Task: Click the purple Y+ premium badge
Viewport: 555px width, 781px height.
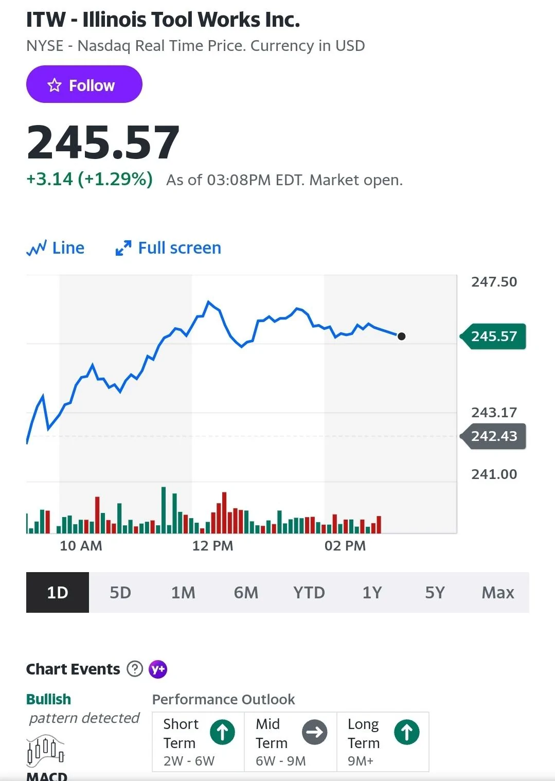Action: pyautogui.click(x=158, y=669)
